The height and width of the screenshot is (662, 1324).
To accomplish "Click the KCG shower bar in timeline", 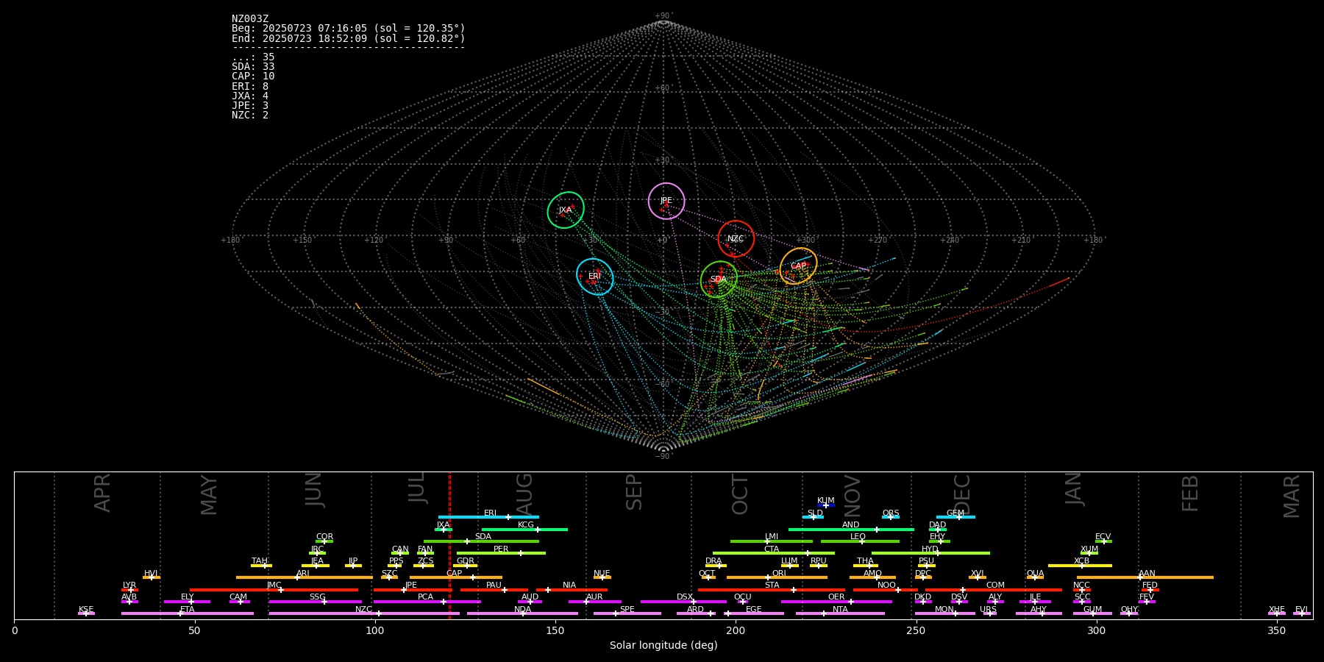I will 524,530.
